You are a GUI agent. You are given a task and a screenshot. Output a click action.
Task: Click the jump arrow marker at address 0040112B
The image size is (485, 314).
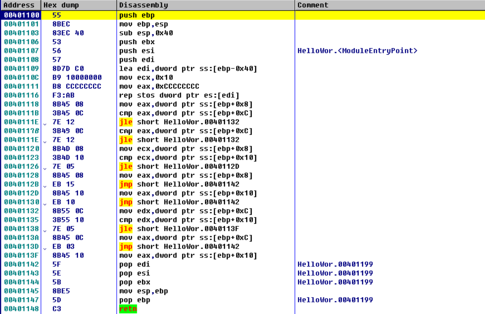tap(45, 185)
